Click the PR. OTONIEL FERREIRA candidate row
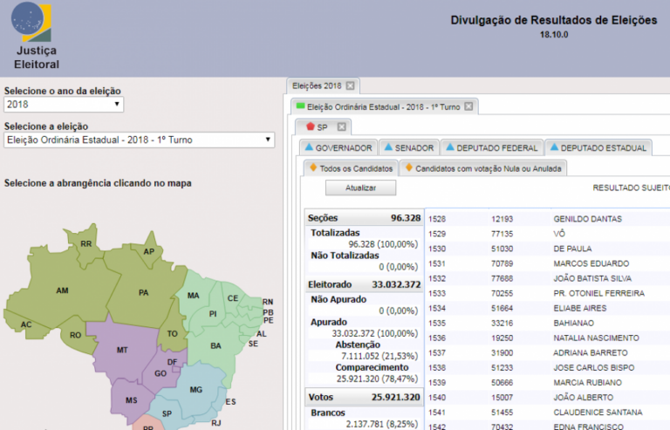Screen dimensions: 670x430 pyautogui.click(x=547, y=293)
